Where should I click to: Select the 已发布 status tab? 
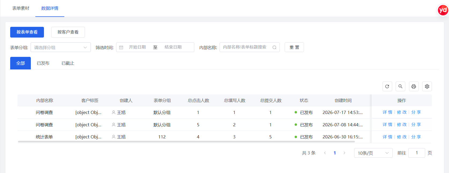(43, 63)
